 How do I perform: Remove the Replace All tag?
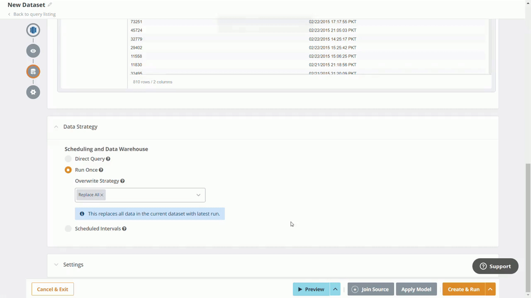(102, 195)
